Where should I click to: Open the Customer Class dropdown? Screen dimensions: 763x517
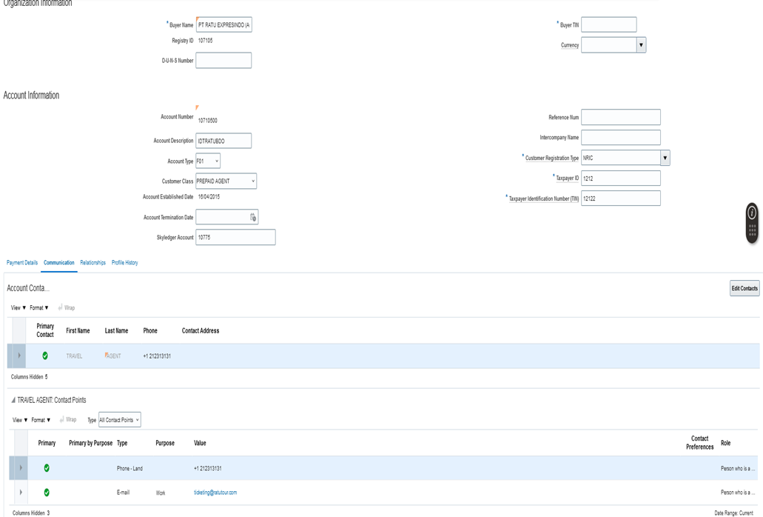pyautogui.click(x=226, y=181)
